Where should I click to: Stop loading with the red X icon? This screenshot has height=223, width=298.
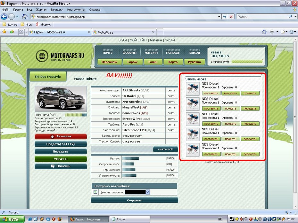click(x=231, y=17)
